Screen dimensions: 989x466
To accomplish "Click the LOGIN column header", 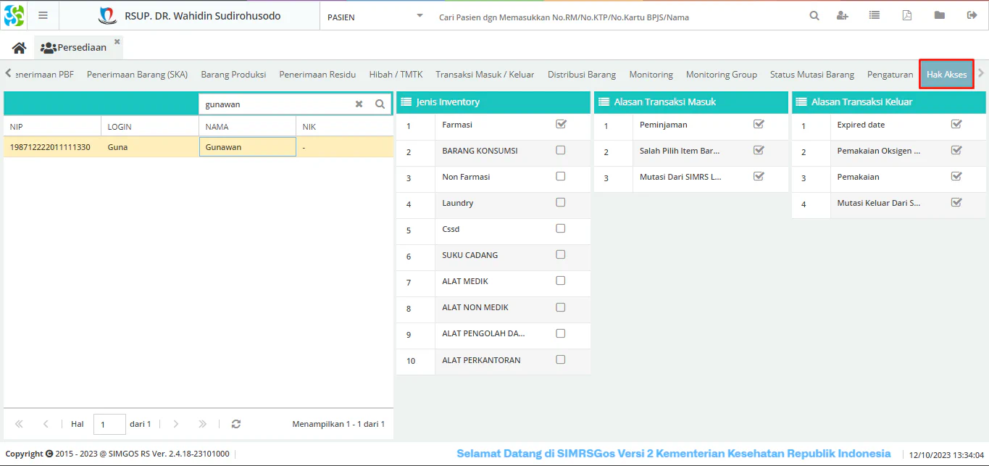I will coord(150,127).
